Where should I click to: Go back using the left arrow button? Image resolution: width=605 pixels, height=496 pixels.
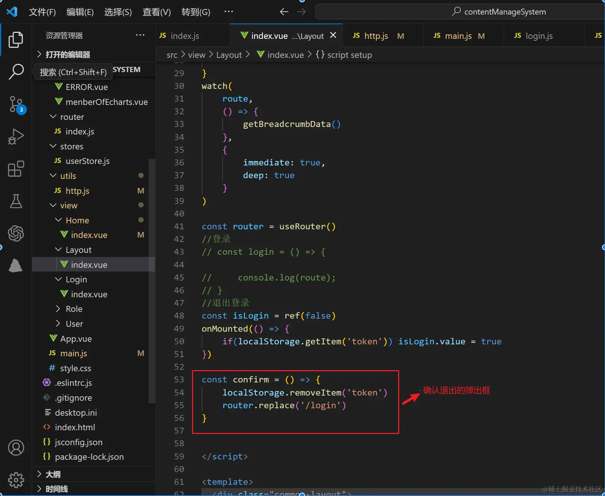point(284,12)
